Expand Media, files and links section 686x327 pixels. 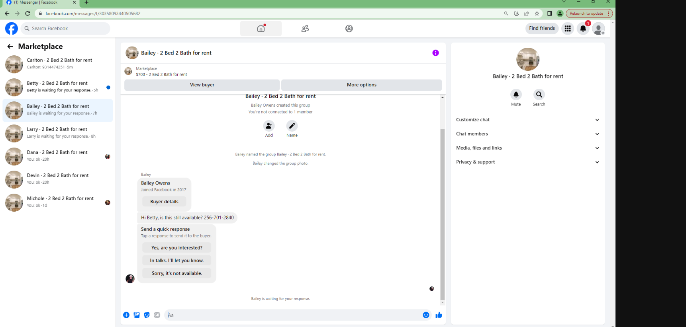pyautogui.click(x=527, y=148)
